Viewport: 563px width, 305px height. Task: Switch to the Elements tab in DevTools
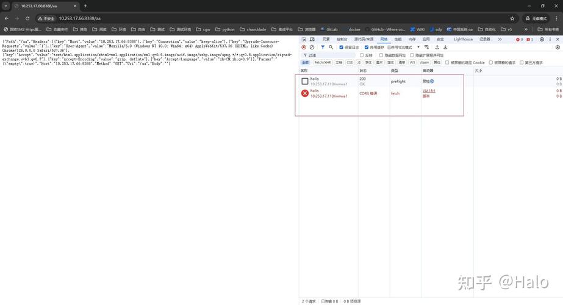(x=326, y=39)
